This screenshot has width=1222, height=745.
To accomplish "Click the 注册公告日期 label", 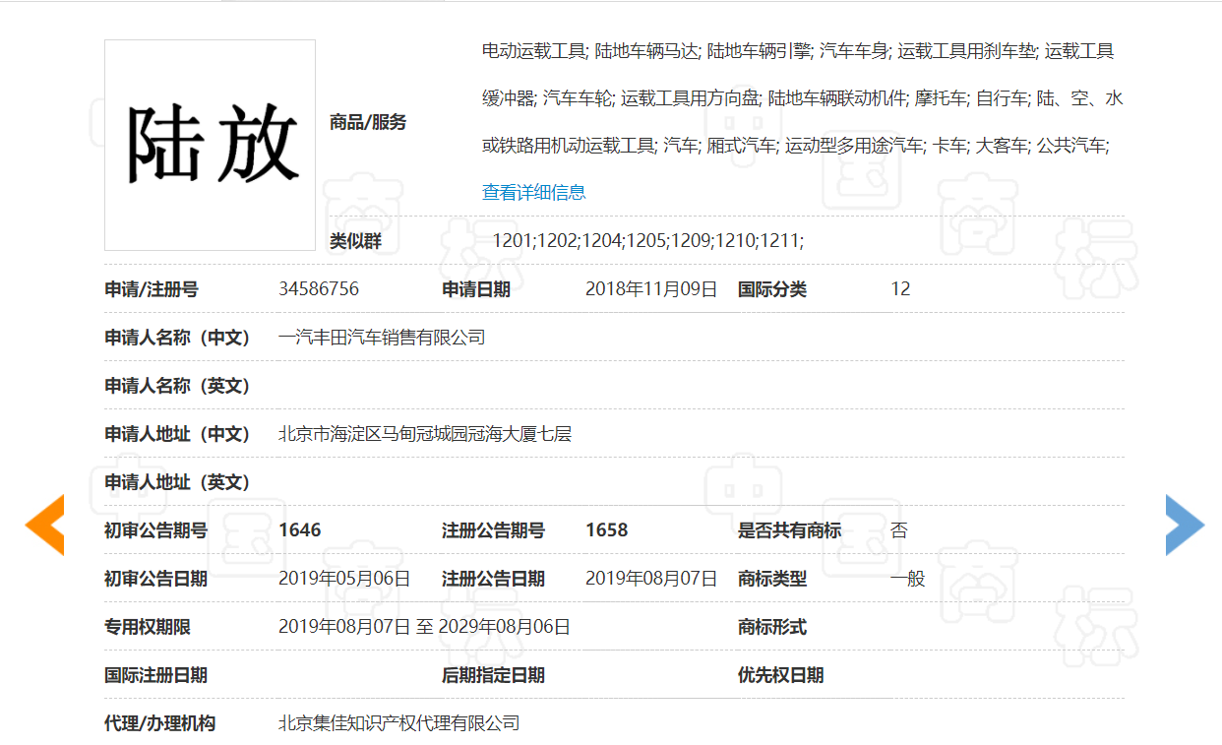I will coord(493,579).
